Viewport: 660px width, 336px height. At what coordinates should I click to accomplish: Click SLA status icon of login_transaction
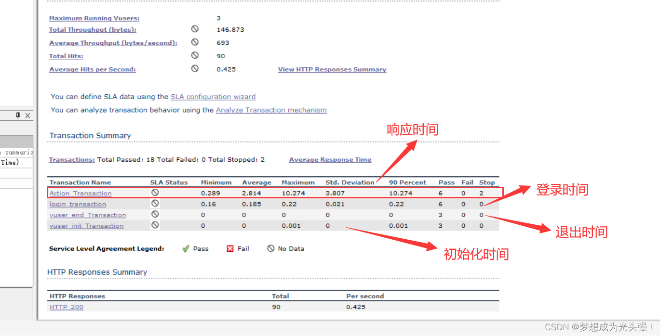[155, 203]
